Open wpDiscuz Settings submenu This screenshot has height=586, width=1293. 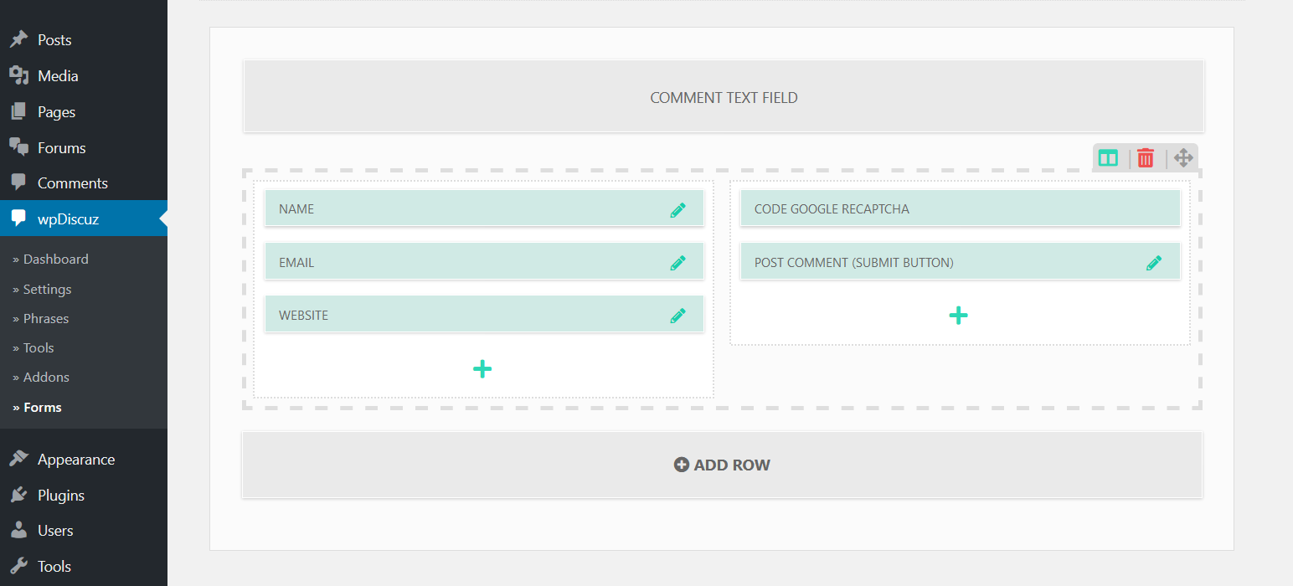tap(47, 290)
